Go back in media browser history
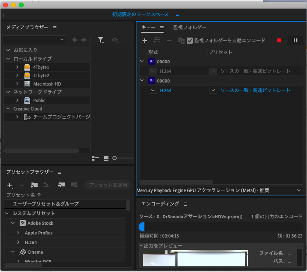Screen dimensions: 307x272 coord(75,40)
